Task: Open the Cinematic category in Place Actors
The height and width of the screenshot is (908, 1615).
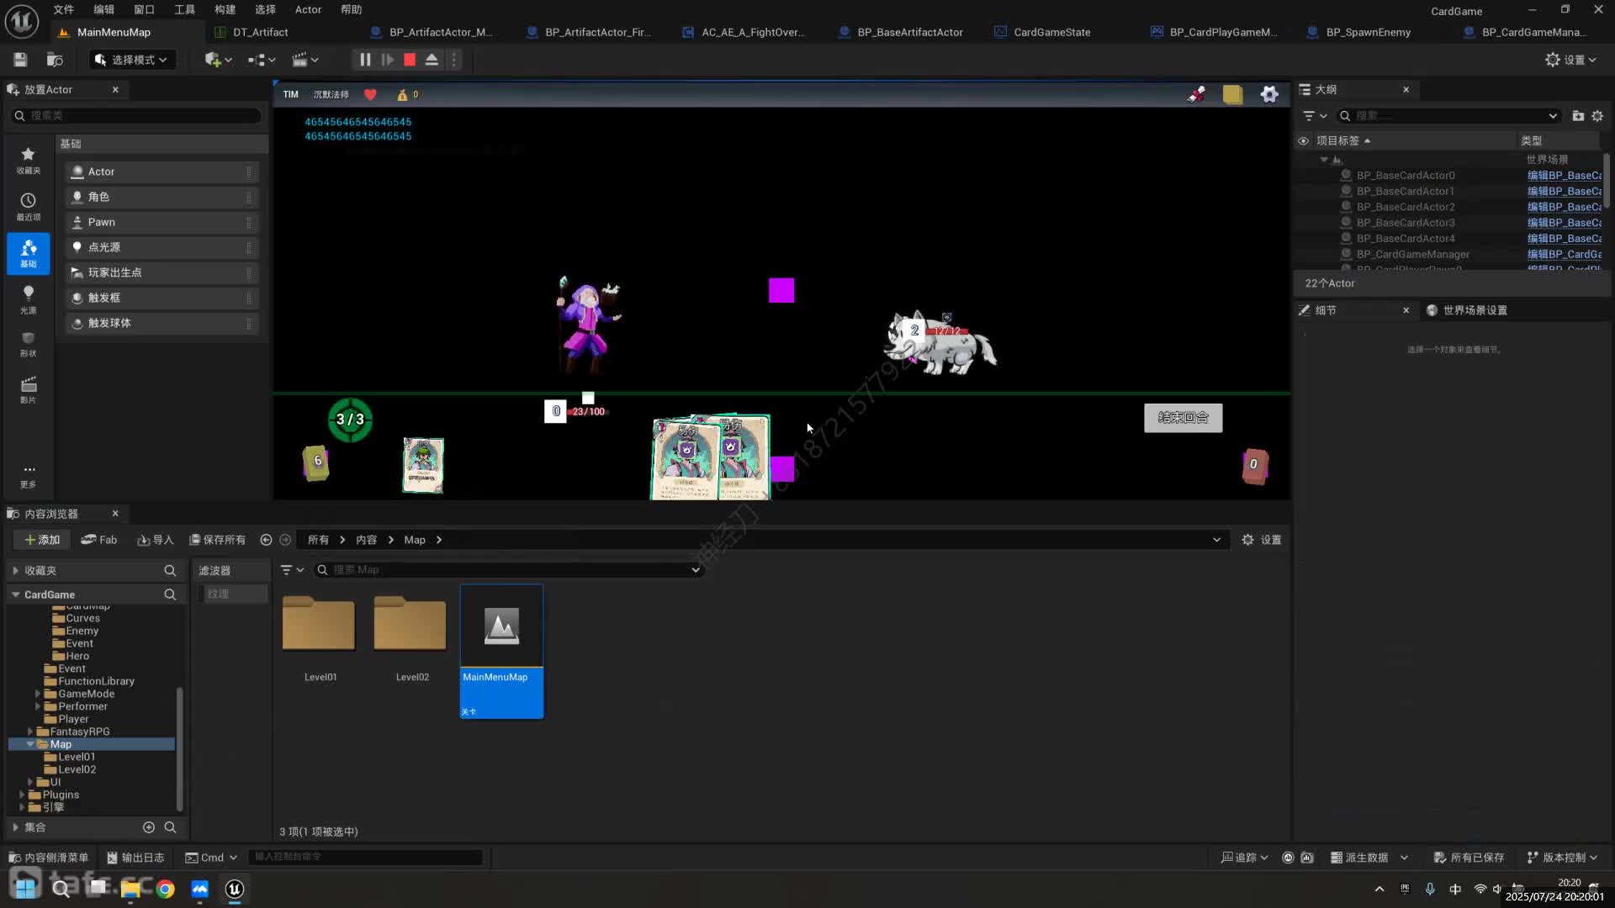Action: [x=28, y=389]
